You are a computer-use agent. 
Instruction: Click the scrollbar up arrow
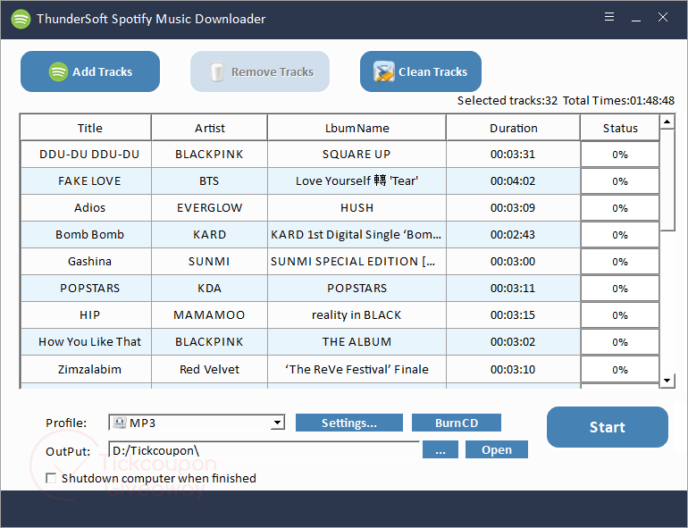667,122
